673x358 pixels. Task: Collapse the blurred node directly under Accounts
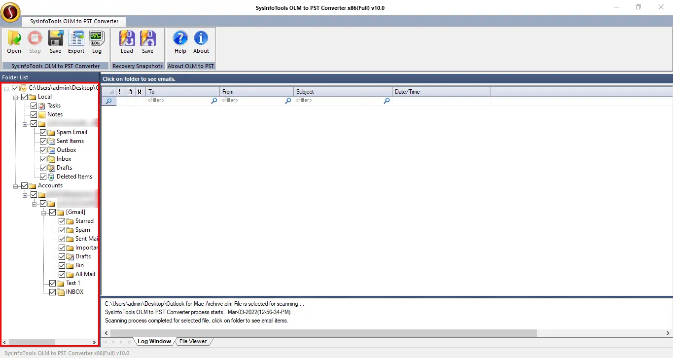[x=25, y=194]
